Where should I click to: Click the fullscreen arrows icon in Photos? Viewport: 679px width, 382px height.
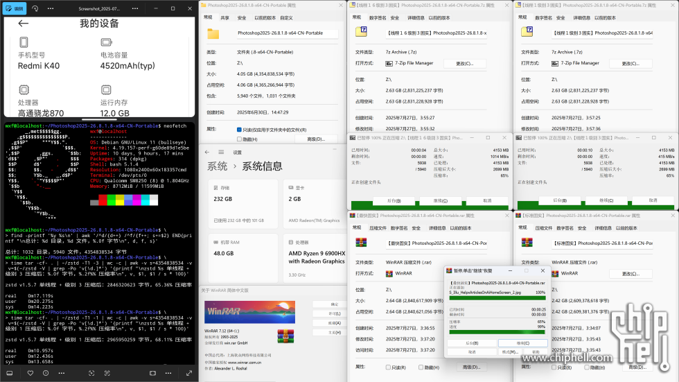tap(189, 373)
